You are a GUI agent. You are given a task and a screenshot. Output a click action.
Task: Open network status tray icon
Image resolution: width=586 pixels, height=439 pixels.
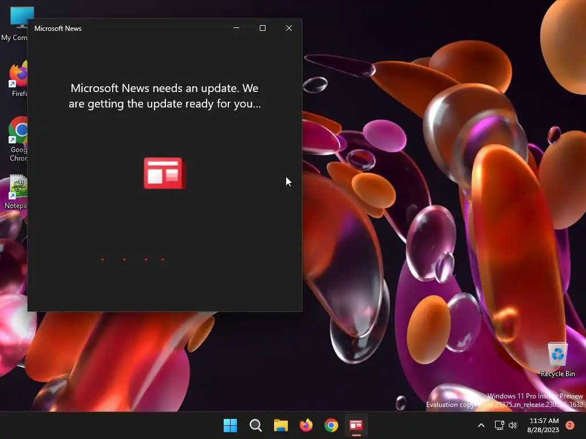tap(499, 425)
